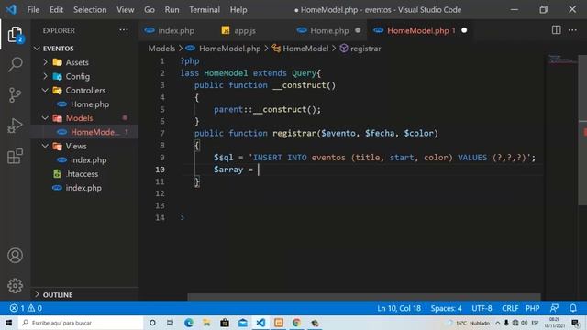Launch Microsoft Edge from taskbar
587x330 pixels.
point(189,323)
